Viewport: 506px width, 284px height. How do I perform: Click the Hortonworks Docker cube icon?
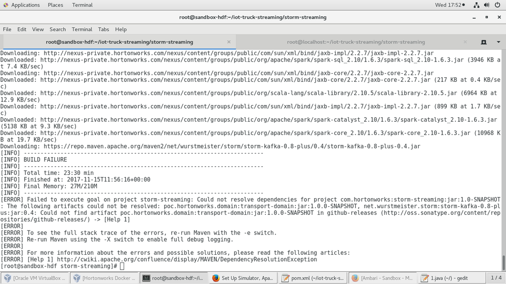(x=77, y=278)
